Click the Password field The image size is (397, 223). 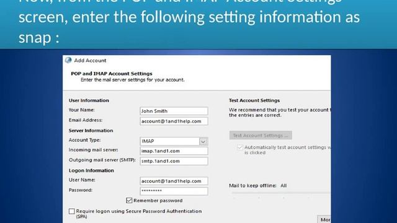pyautogui.click(x=174, y=191)
